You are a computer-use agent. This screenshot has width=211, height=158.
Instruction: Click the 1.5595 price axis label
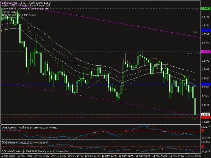tap(206, 87)
